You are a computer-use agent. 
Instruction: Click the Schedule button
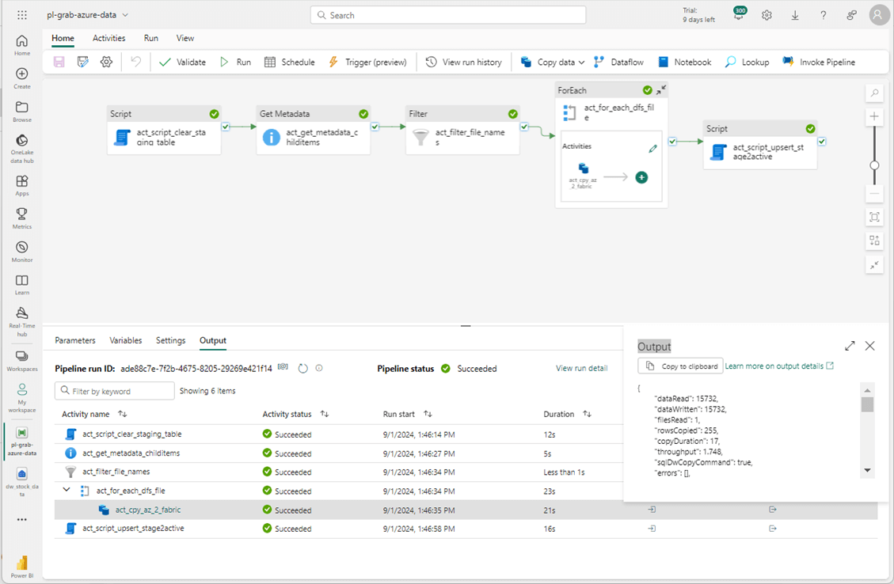[x=290, y=62]
